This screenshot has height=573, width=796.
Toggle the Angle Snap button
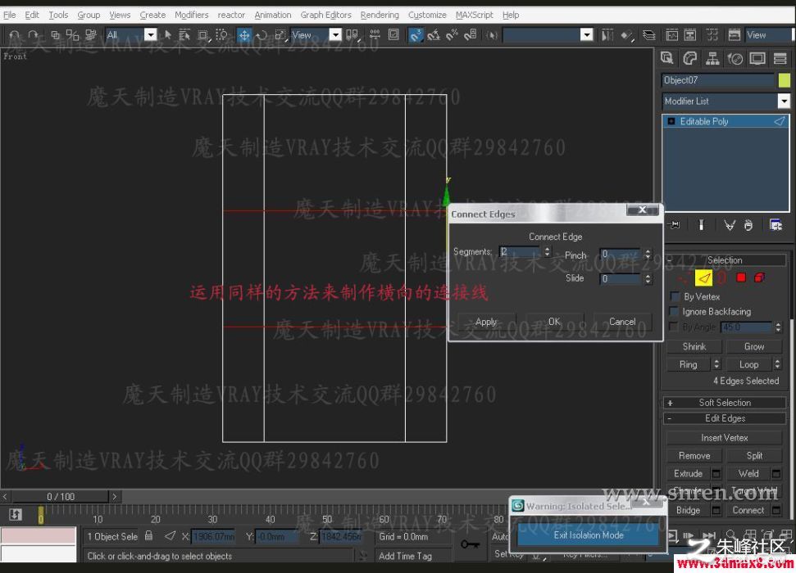click(x=434, y=35)
